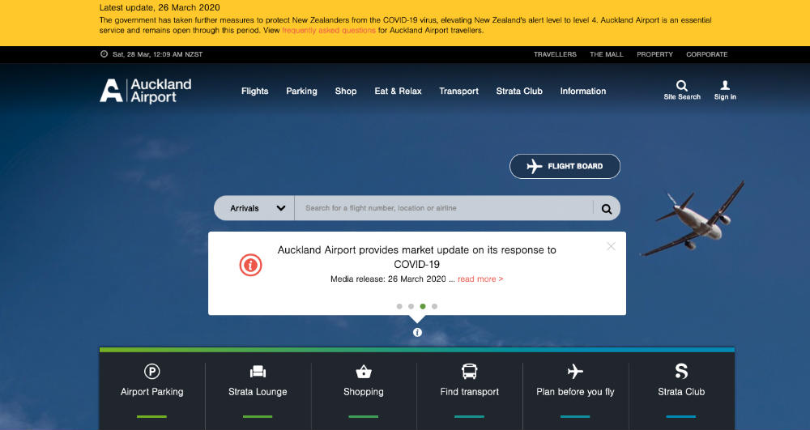810x430 pixels.
Task: Click the Plan before you fly plane icon
Action: coord(575,371)
